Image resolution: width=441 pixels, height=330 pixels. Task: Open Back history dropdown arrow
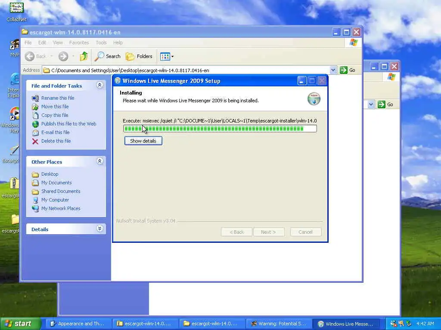tap(52, 56)
